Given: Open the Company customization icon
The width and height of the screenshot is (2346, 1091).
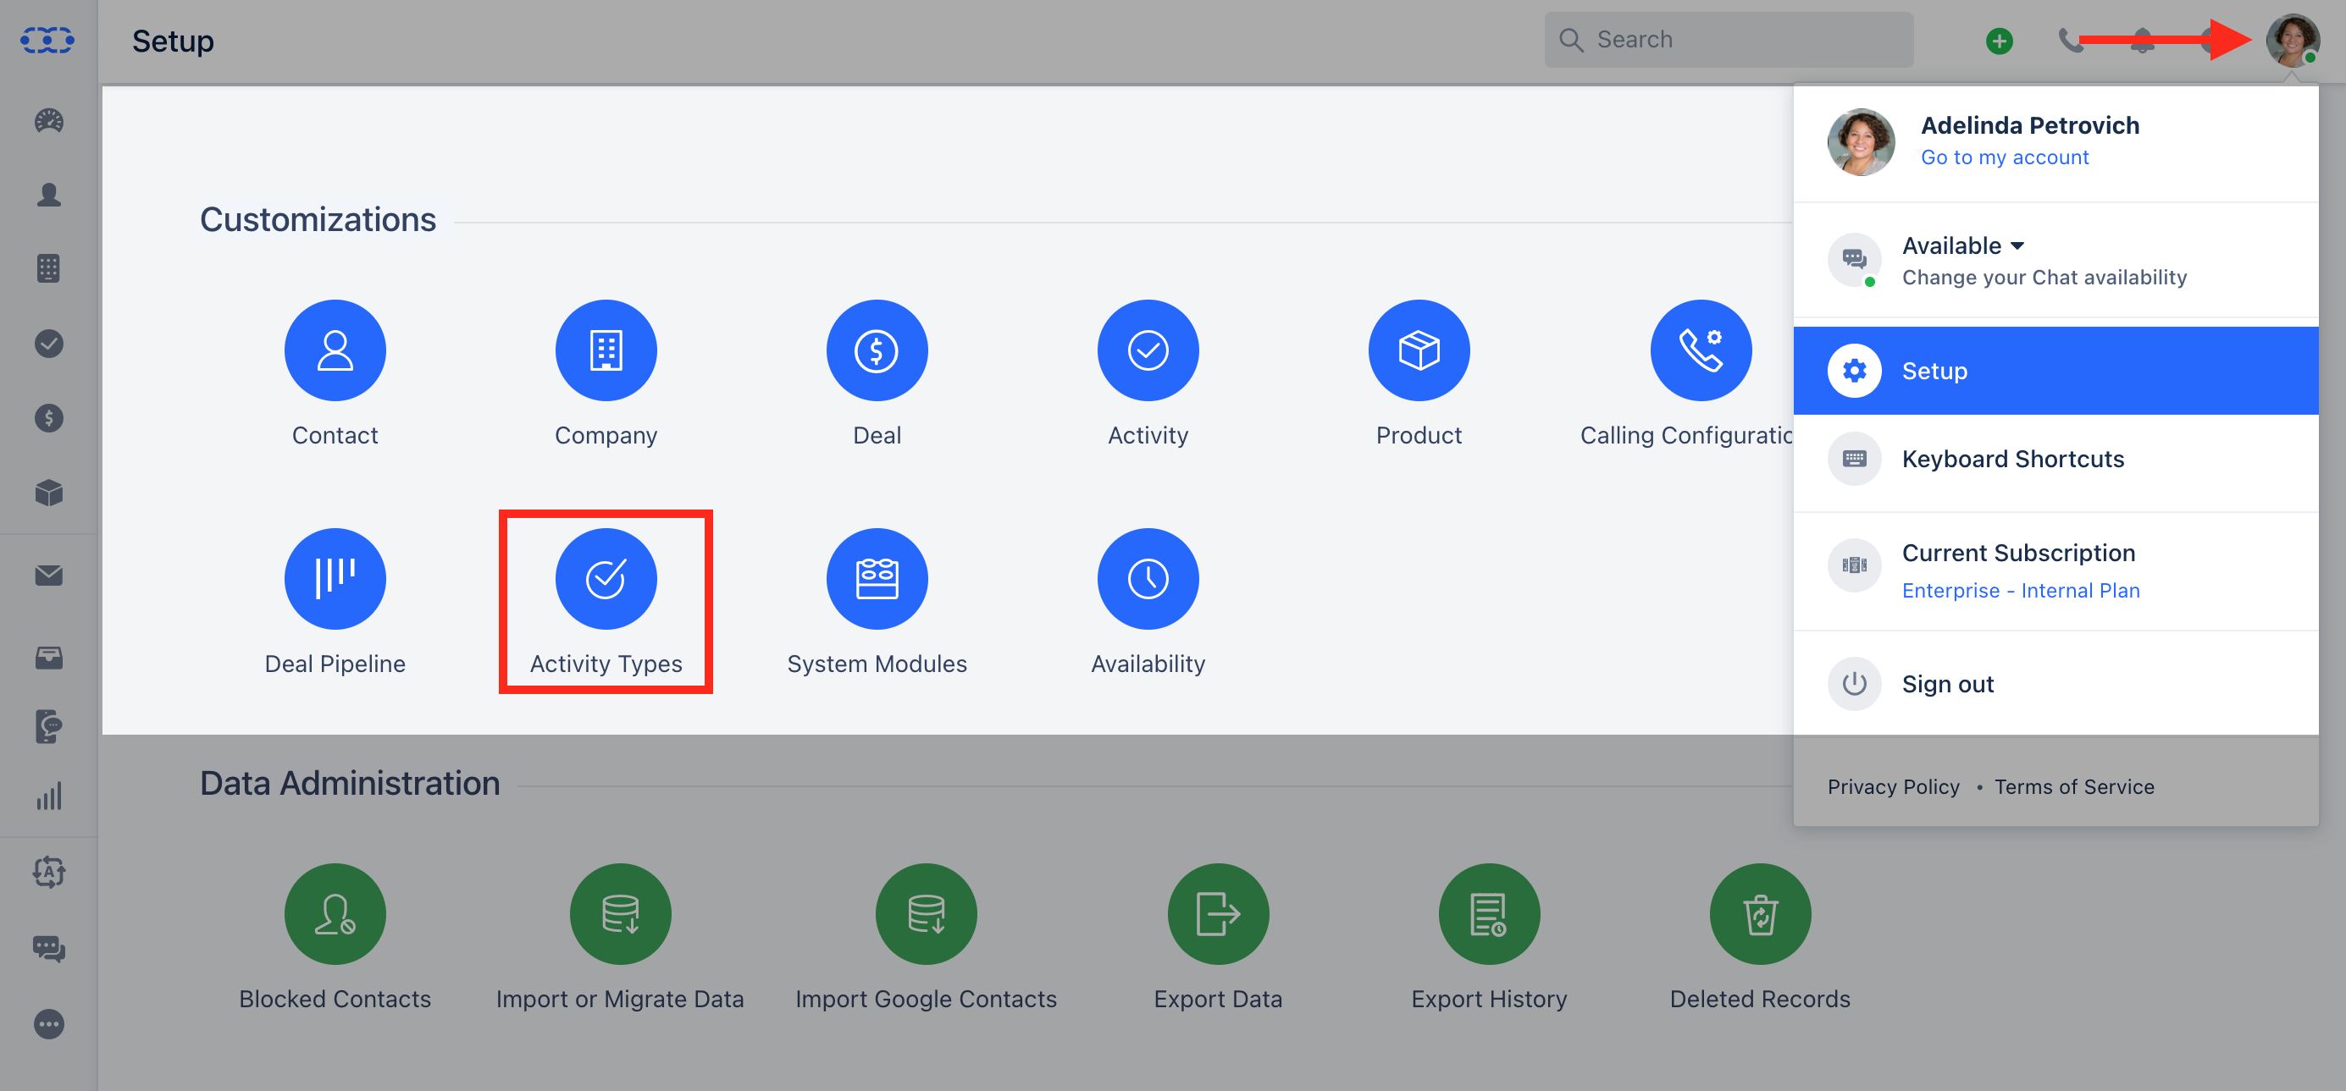Looking at the screenshot, I should pyautogui.click(x=606, y=350).
